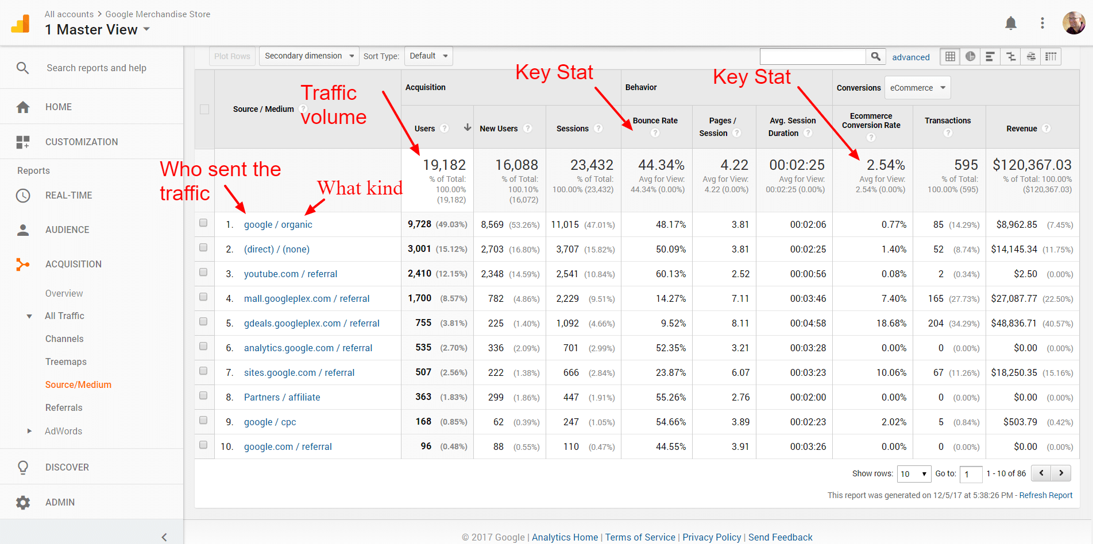Check the google / organic row checkbox
This screenshot has height=544, width=1093.
(x=203, y=223)
